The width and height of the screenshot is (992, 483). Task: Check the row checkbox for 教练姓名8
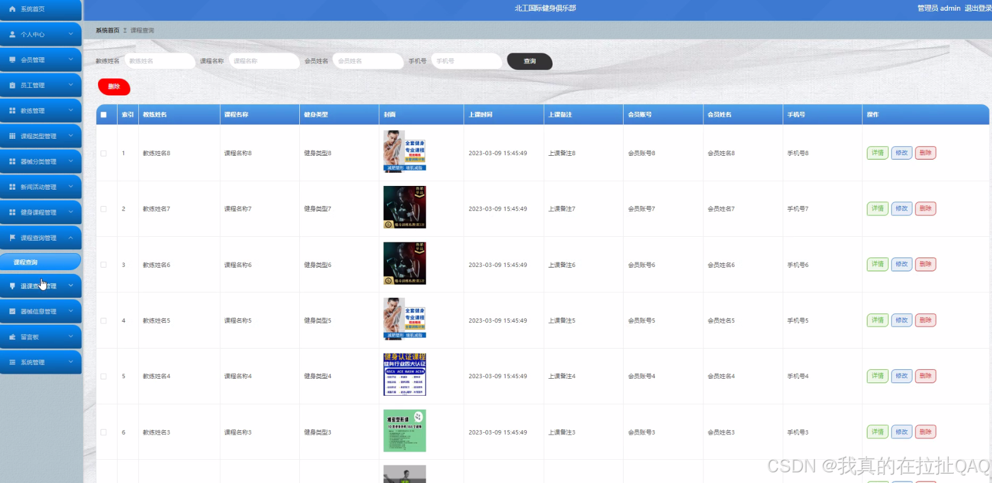tap(104, 153)
